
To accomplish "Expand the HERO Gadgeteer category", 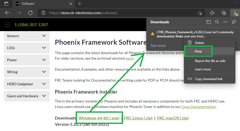I will coord(27,84).
